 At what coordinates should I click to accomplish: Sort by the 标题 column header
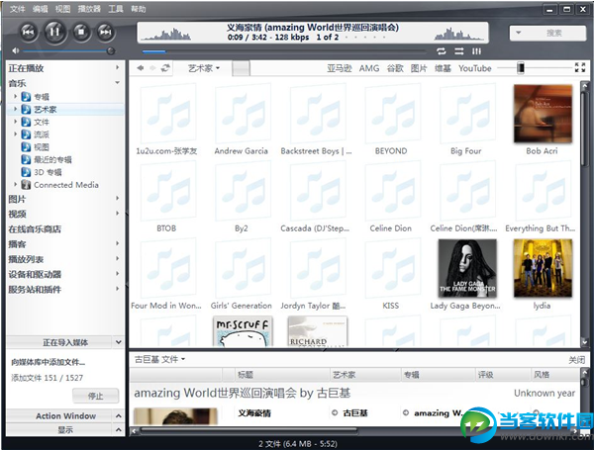pyautogui.click(x=282, y=375)
